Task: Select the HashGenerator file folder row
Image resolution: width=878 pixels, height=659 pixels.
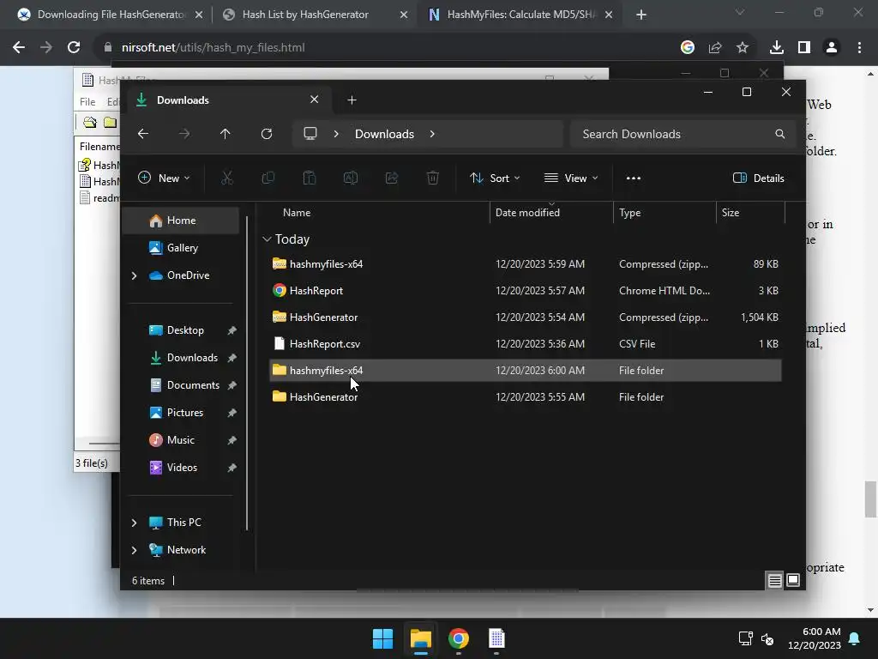Action: pyautogui.click(x=526, y=396)
